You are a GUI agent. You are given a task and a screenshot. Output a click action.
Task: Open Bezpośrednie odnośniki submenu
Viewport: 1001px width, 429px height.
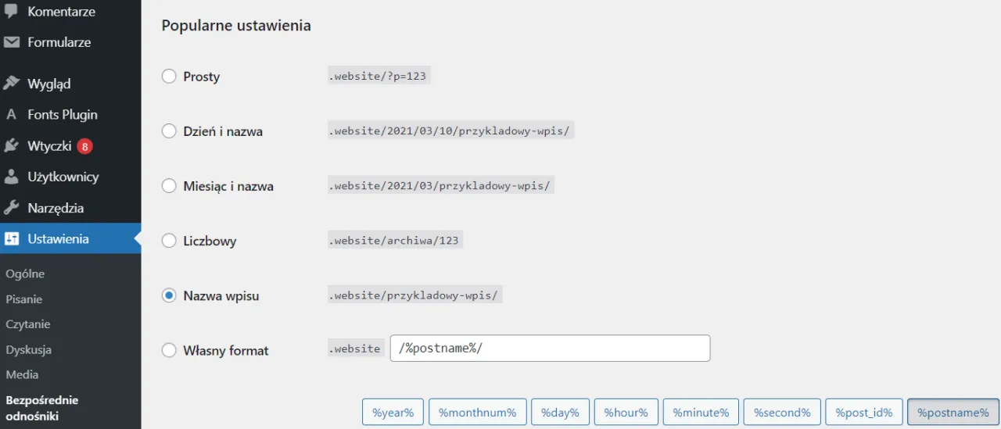pyautogui.click(x=42, y=408)
